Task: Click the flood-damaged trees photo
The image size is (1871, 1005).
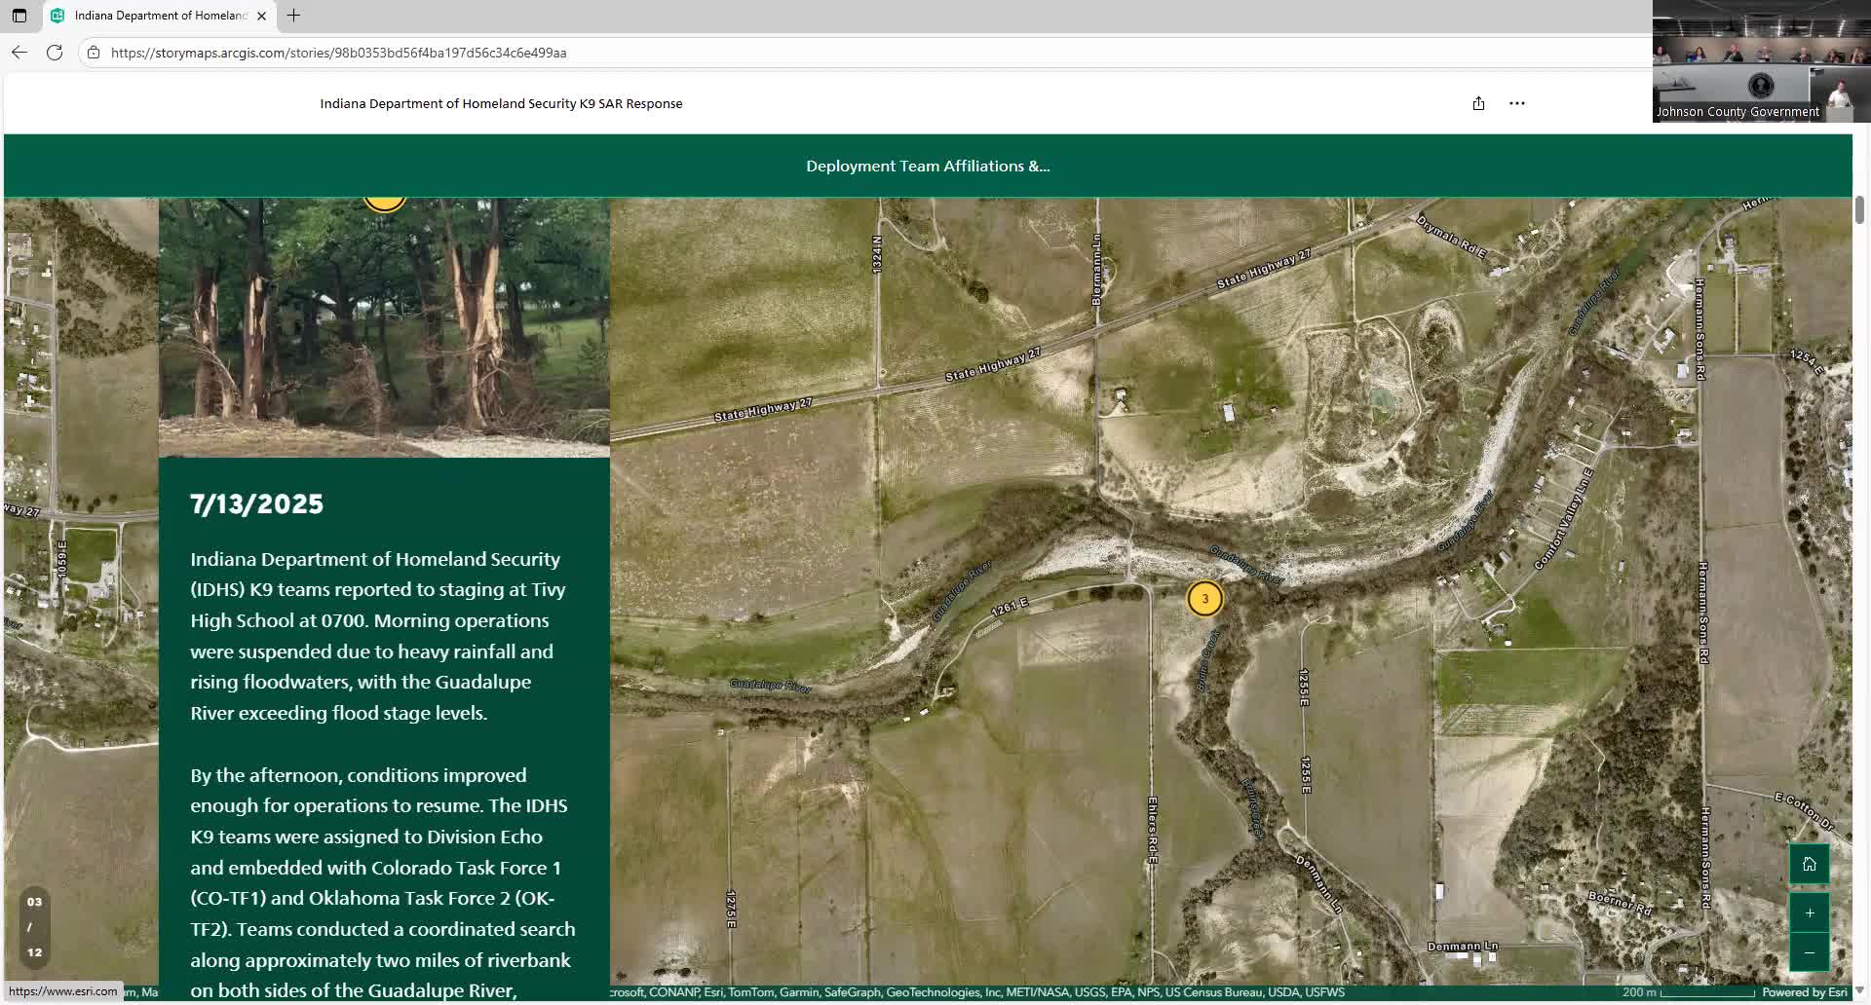Action: point(384,327)
